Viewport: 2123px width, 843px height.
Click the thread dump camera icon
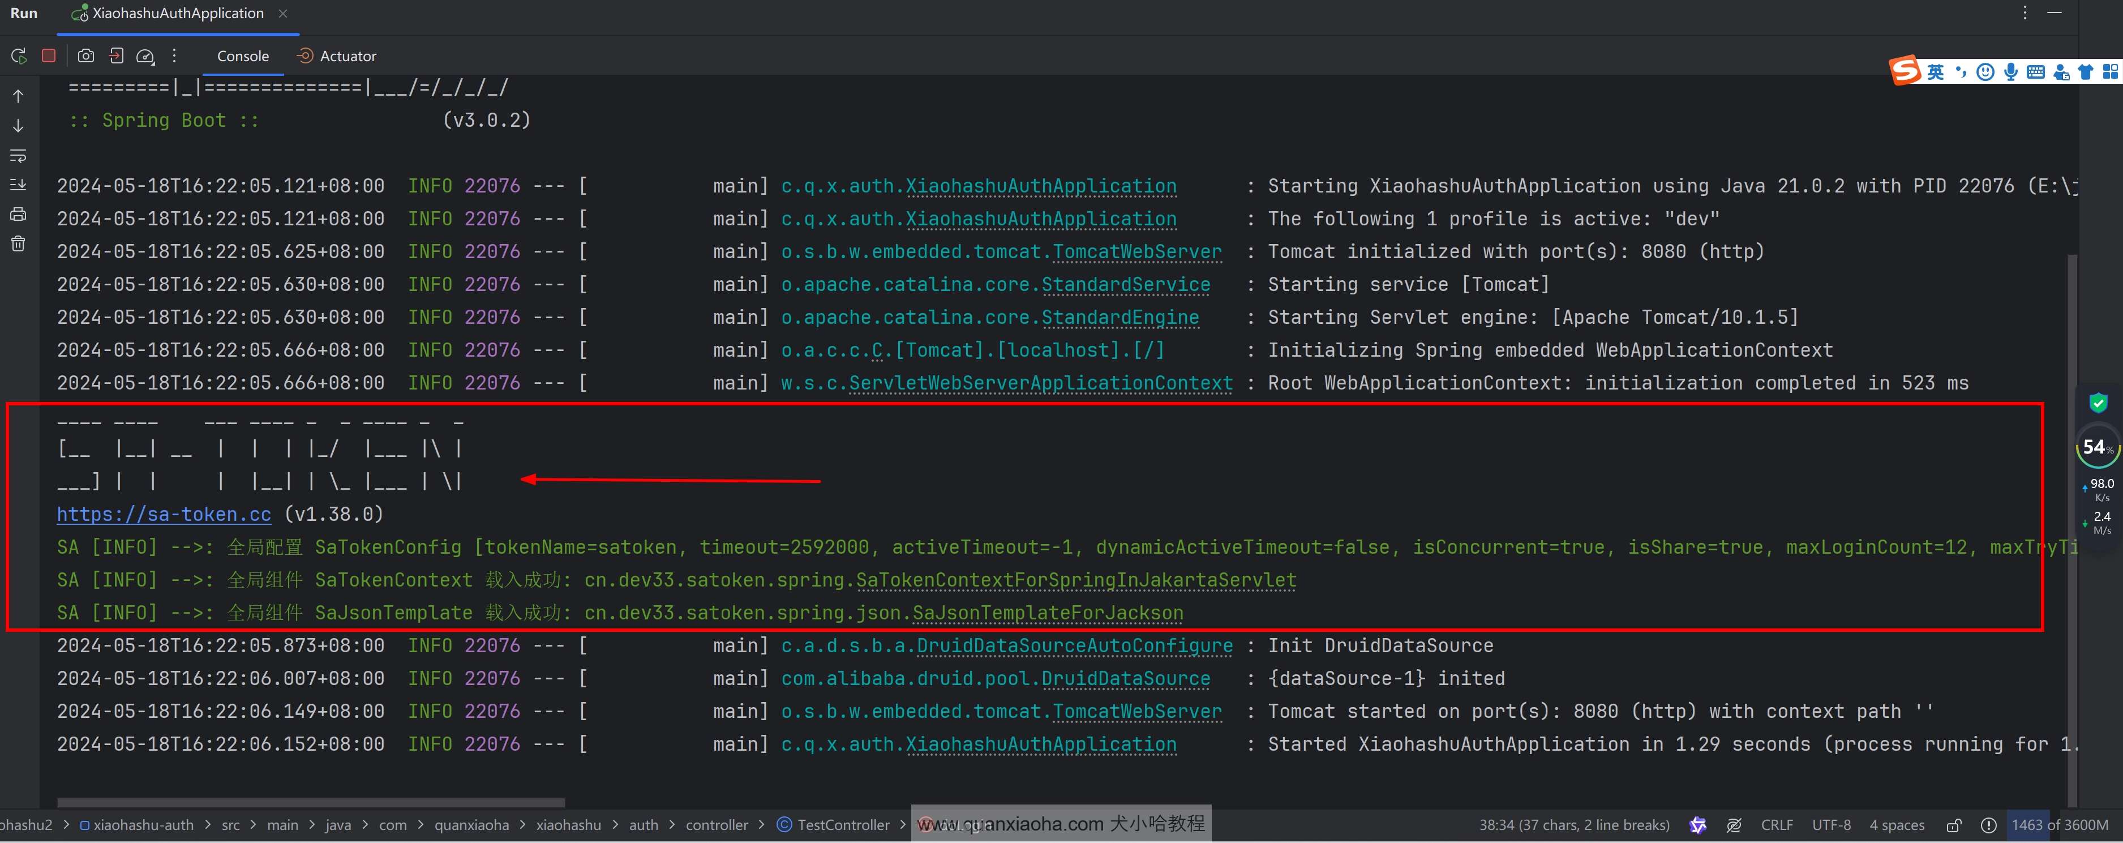[x=85, y=56]
